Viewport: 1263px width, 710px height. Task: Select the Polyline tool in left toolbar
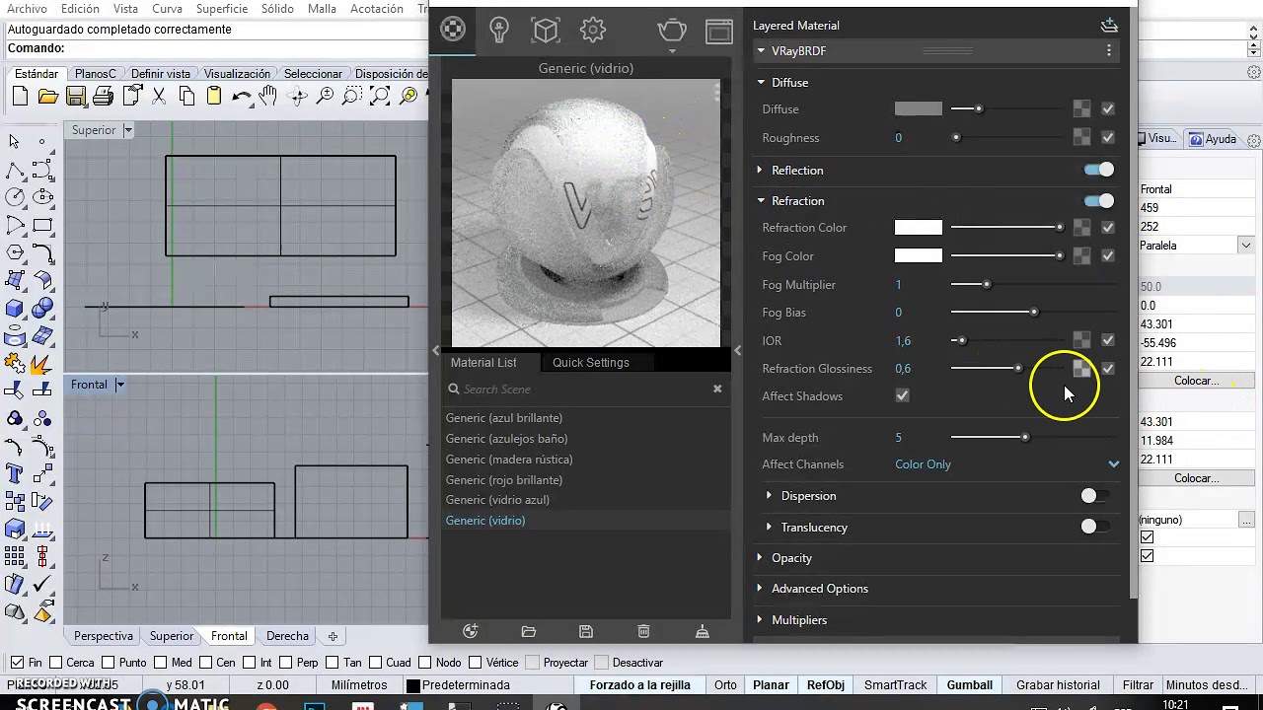pyautogui.click(x=15, y=170)
